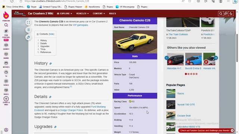
Task: Jump to Details in Contents
Action: click(x=43, y=44)
